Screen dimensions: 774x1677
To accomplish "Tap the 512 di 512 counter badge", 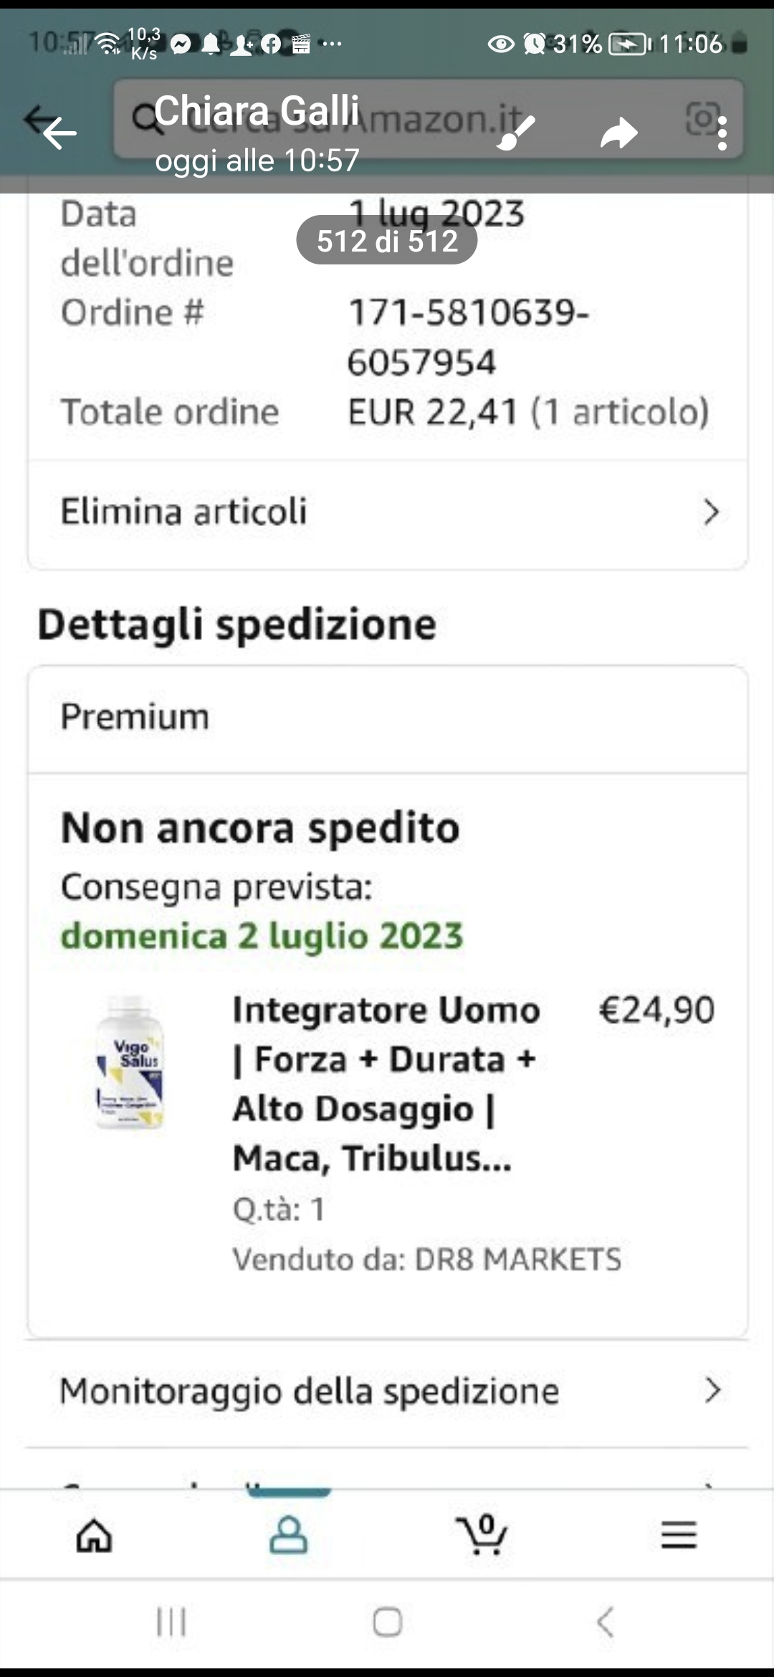I will (387, 241).
